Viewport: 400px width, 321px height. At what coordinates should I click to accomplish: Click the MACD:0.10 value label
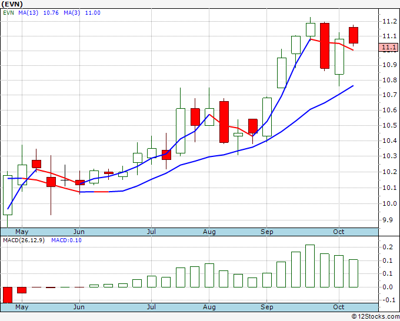66,240
